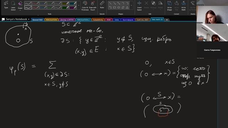Add a new section with the plus tab
The width and height of the screenshot is (228, 128).
coord(167,20)
